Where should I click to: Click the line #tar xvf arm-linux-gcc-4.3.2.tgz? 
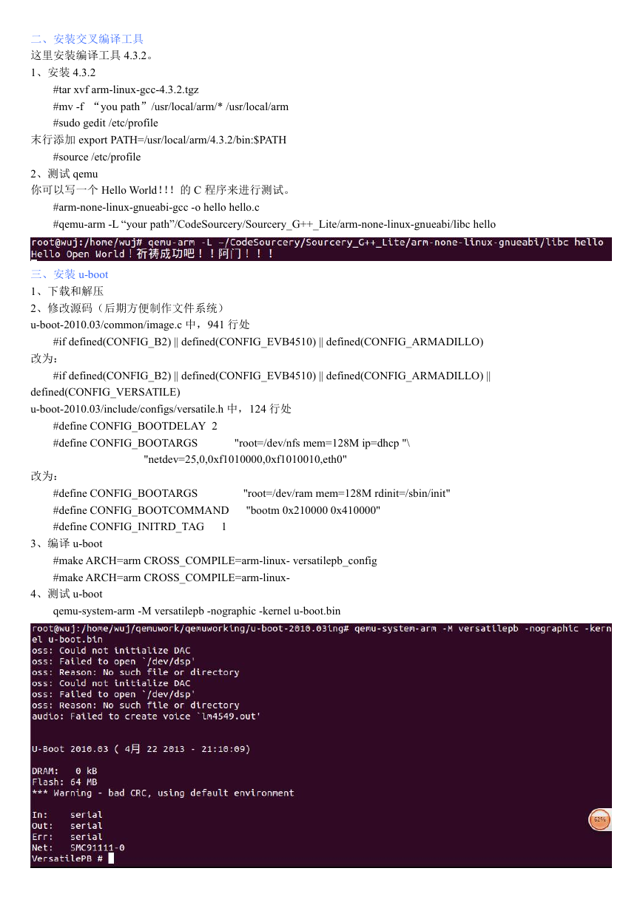tap(126, 89)
